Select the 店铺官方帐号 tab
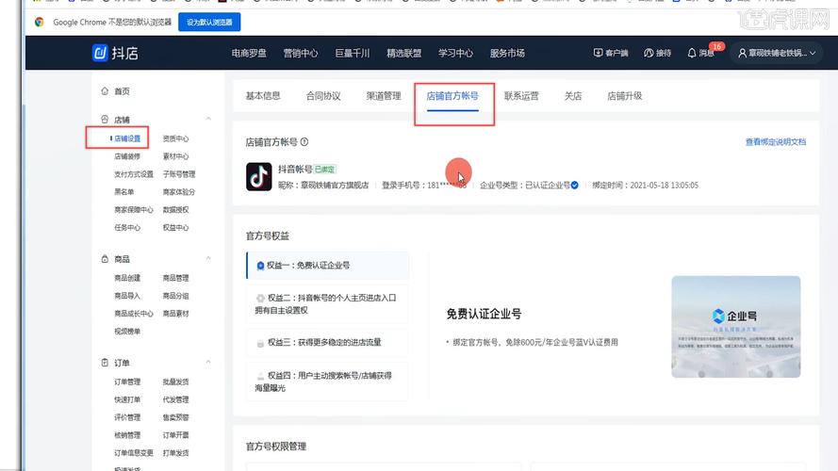 coord(452,95)
